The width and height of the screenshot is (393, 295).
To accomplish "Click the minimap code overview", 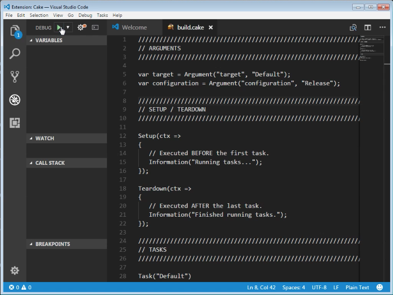I will tap(372, 48).
